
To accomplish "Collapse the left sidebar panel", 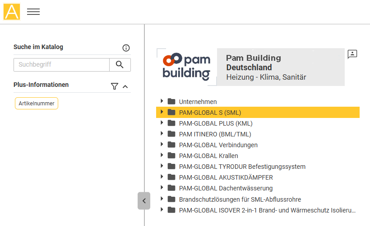I will (144, 201).
